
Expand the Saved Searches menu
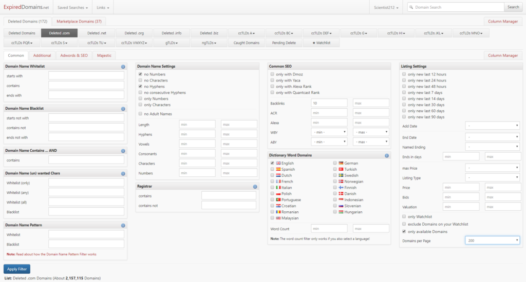pos(72,8)
